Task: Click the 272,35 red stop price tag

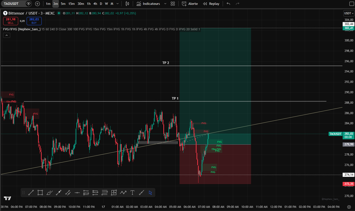Action: [x=348, y=184]
